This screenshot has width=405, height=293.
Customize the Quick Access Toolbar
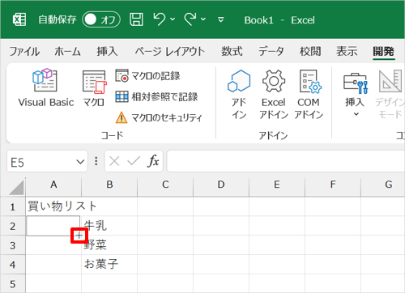(221, 19)
